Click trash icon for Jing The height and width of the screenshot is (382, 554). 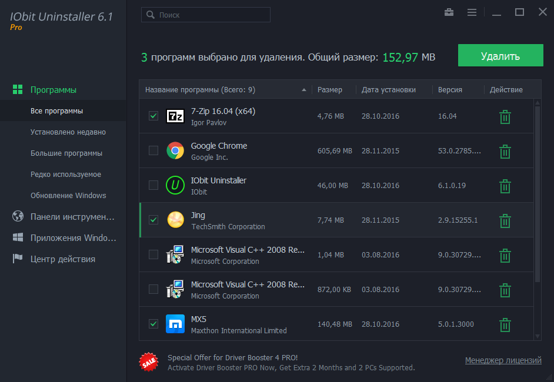pos(505,220)
